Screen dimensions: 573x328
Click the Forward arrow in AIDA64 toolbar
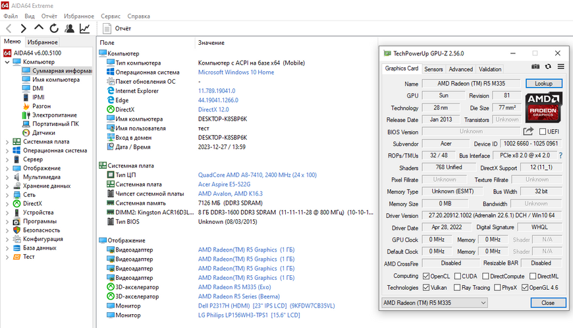tap(24, 28)
